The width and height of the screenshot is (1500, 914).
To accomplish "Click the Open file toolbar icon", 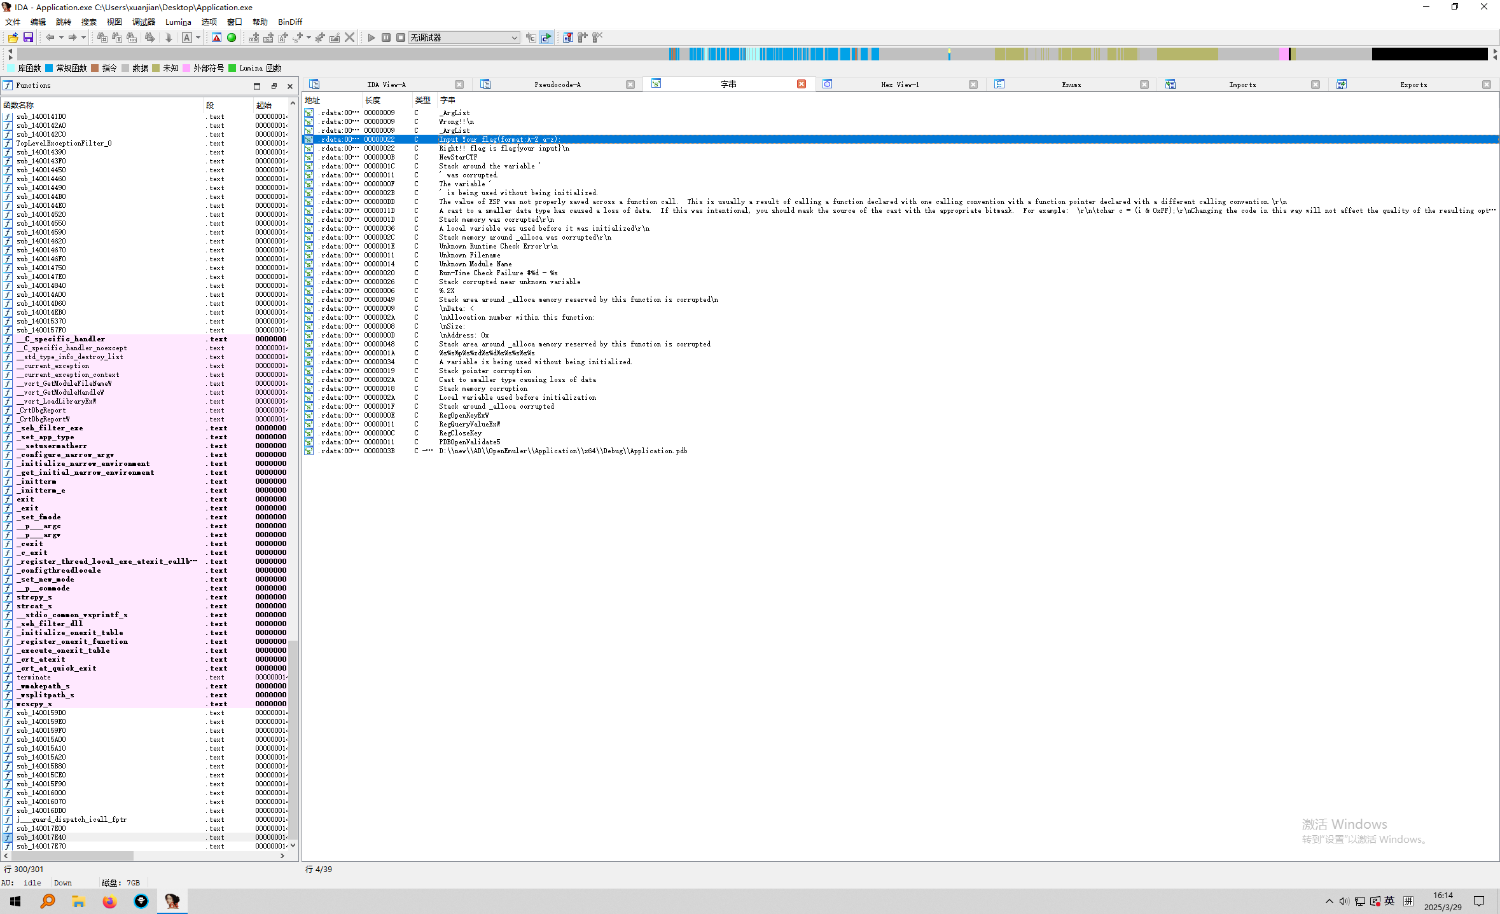I will click(x=13, y=38).
